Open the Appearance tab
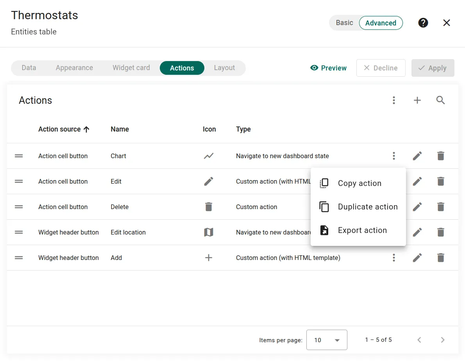465x361 pixels. point(74,68)
